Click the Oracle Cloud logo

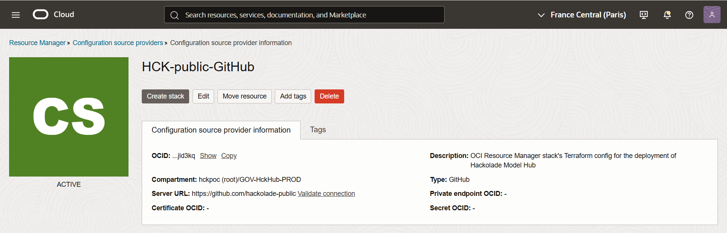tap(41, 14)
